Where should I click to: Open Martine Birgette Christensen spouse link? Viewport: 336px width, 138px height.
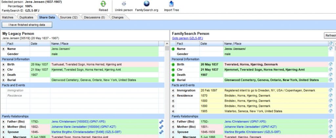click(x=252, y=132)
